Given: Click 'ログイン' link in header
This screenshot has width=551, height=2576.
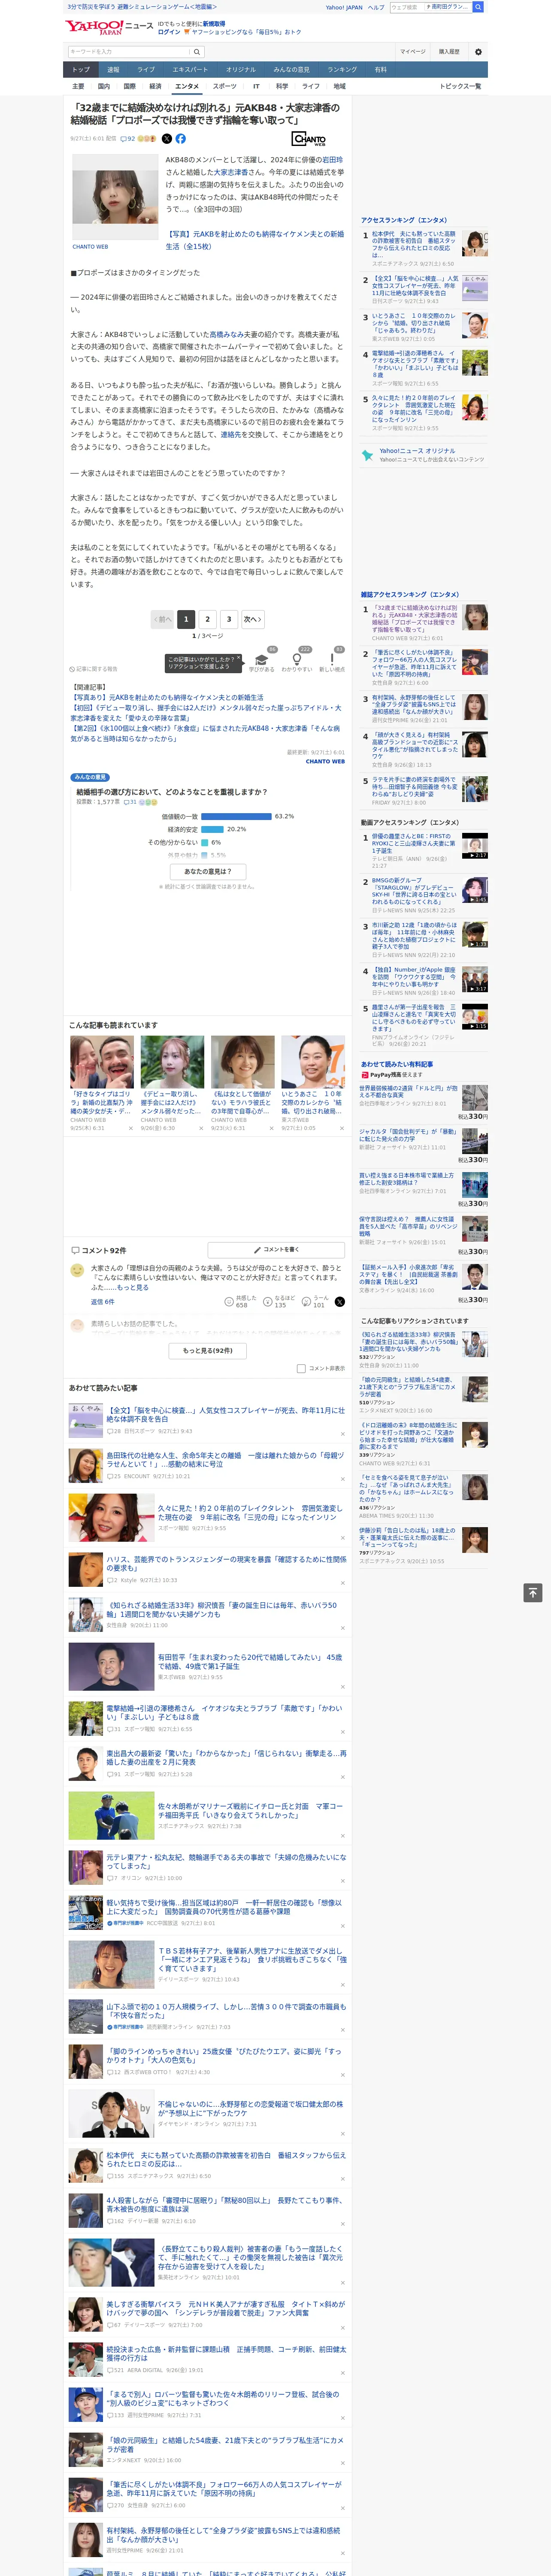Looking at the screenshot, I should click(x=169, y=32).
